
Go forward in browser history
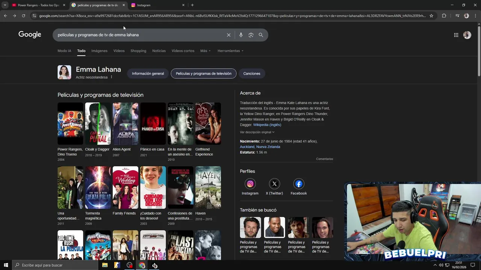click(x=14, y=16)
